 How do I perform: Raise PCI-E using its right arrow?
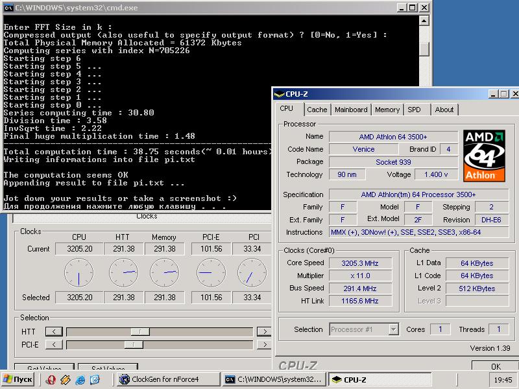(x=264, y=345)
